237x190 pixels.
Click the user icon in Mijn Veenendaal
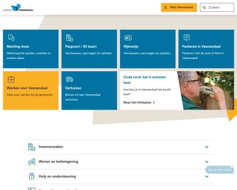[x=166, y=8]
